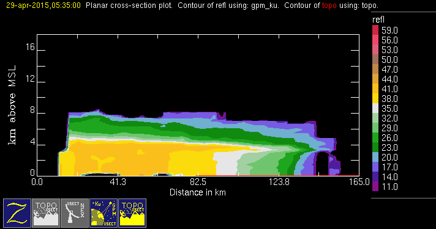Click the 'km above MSL' axis label
The width and height of the screenshot is (436, 229).
(x=12, y=105)
